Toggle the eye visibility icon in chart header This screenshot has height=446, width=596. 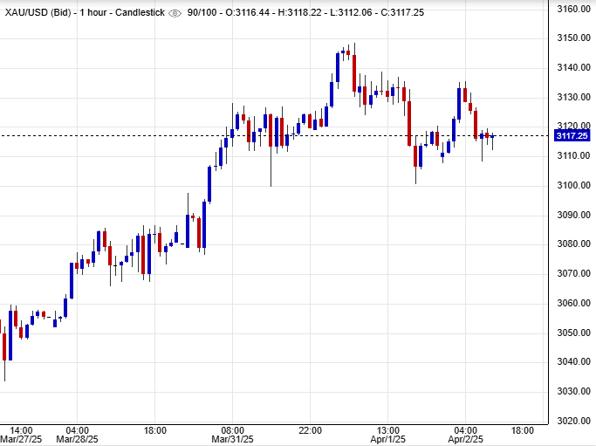[175, 13]
